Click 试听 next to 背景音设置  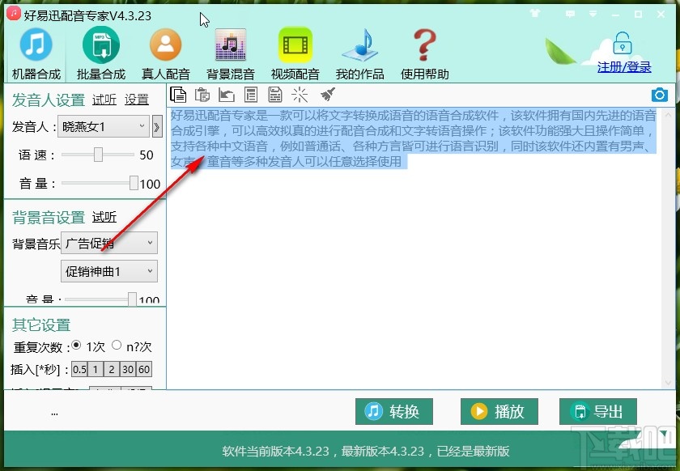104,217
